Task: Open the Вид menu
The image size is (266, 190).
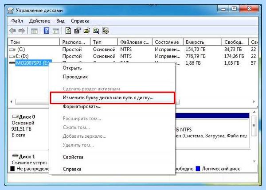Action: pyautogui.click(x=60, y=21)
